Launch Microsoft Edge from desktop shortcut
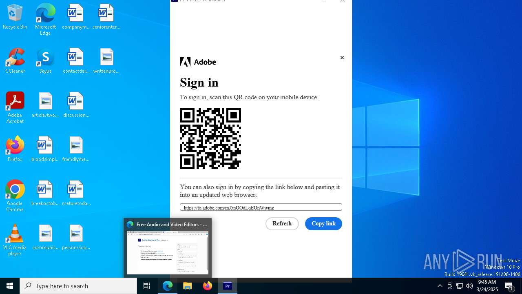This screenshot has height=294, width=522. (x=45, y=19)
